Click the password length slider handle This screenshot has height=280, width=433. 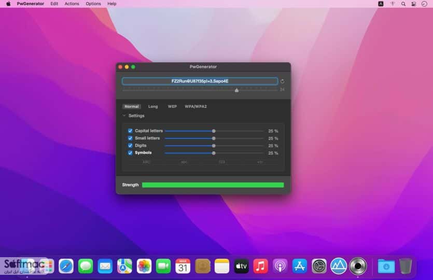(236, 90)
